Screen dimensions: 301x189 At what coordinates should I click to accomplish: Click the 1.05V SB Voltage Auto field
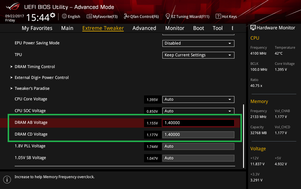coord(198,158)
